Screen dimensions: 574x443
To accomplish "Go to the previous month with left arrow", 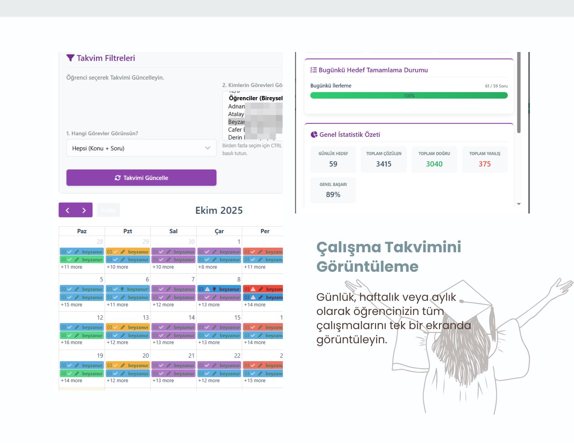I will click(x=67, y=210).
